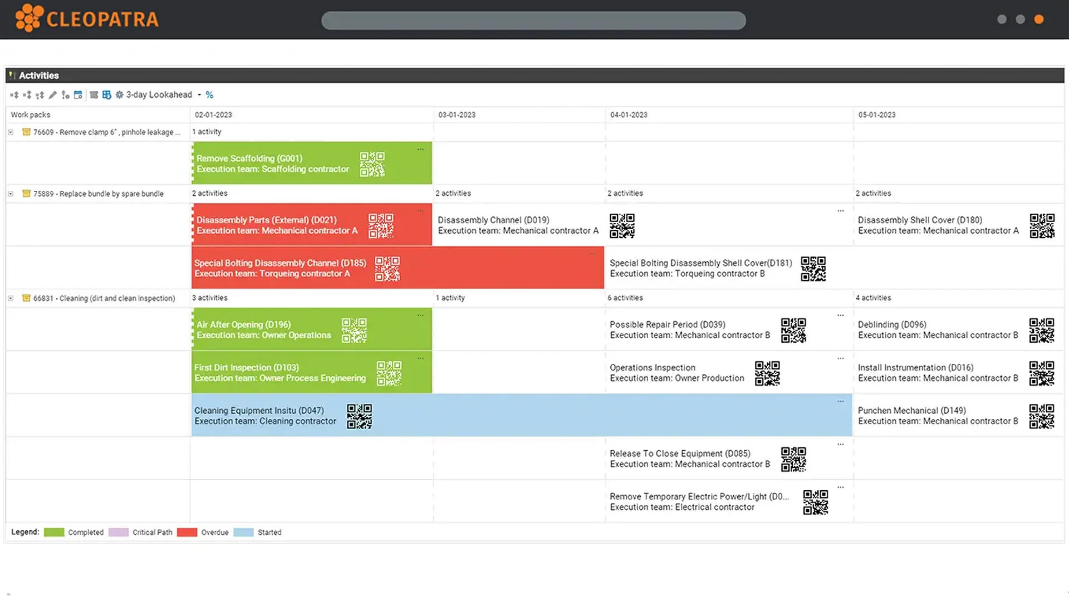1069x601 pixels.
Task: Open QR code of Operations Inspection
Action: [767, 373]
